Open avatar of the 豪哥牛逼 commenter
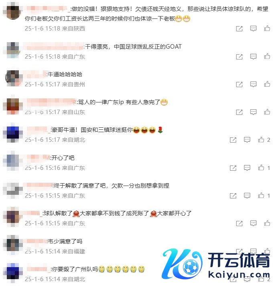The image size is (276, 288). click(x=13, y=133)
